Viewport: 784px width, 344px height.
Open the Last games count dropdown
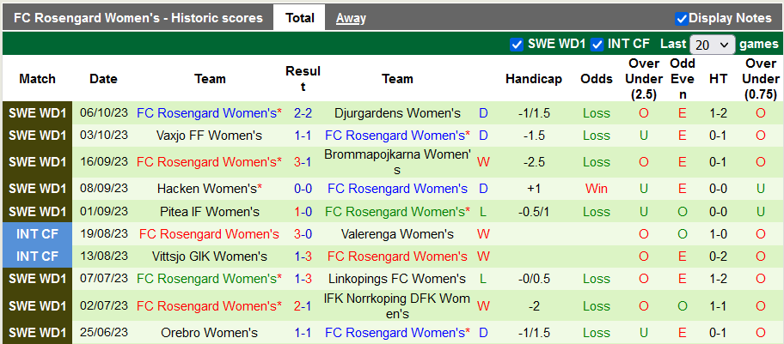[713, 44]
